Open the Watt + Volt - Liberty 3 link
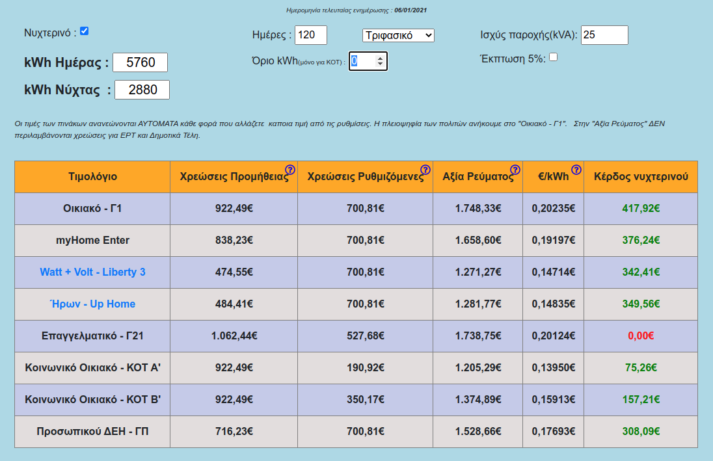This screenshot has height=461, width=713. [93, 272]
